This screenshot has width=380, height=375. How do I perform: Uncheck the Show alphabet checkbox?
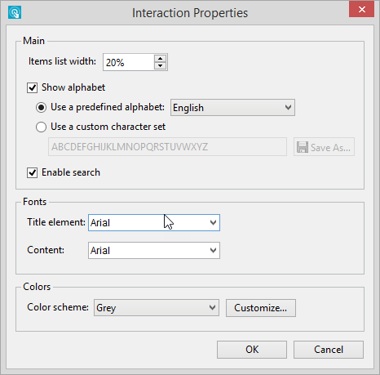click(32, 88)
